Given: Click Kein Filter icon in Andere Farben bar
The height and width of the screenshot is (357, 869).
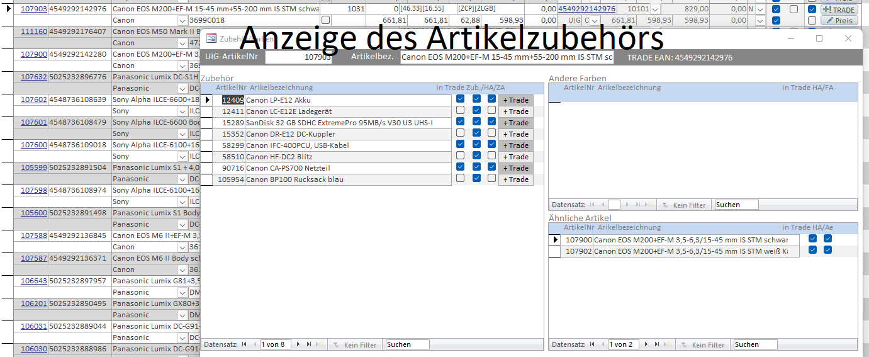Looking at the screenshot, I should [666, 205].
